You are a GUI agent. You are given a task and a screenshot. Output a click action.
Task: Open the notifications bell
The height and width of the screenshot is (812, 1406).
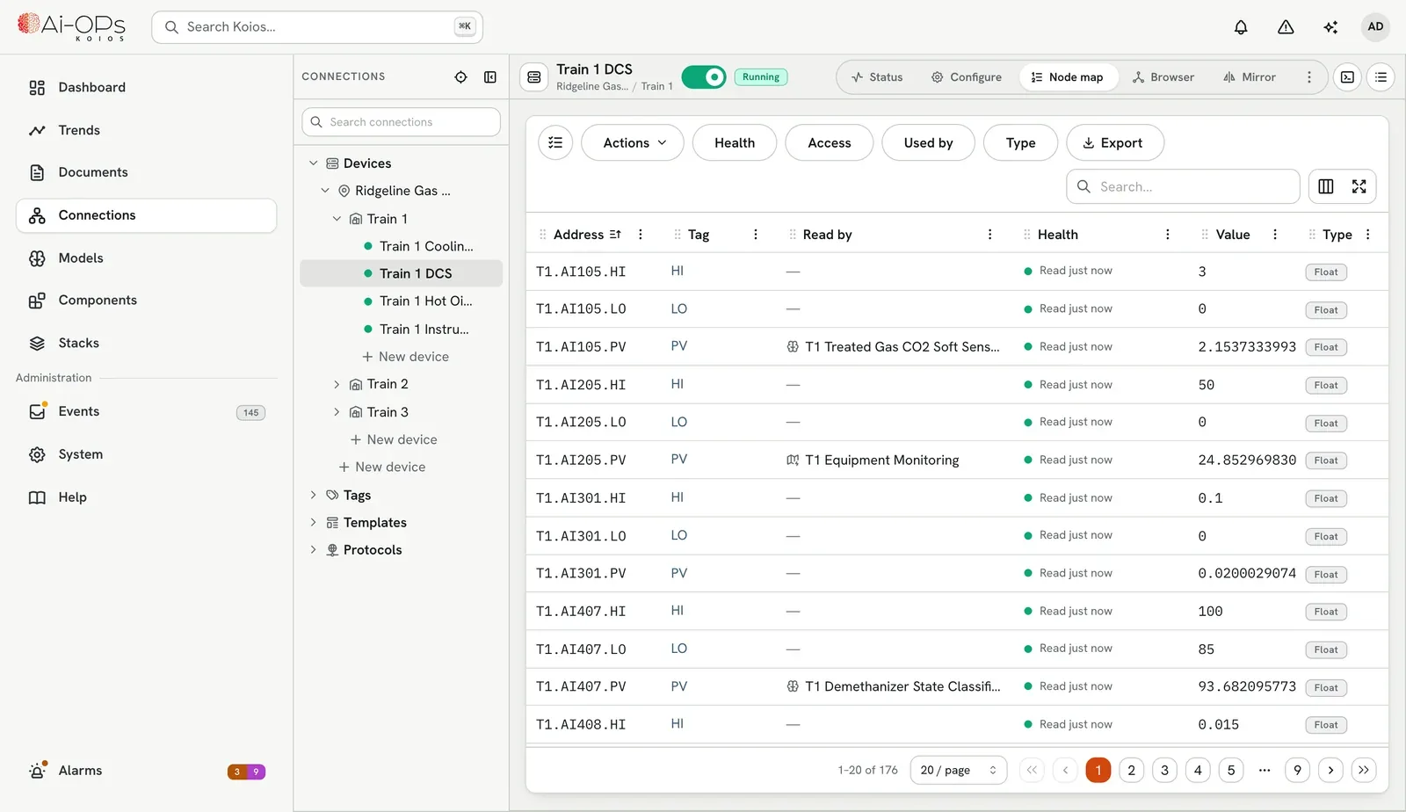[x=1241, y=27]
